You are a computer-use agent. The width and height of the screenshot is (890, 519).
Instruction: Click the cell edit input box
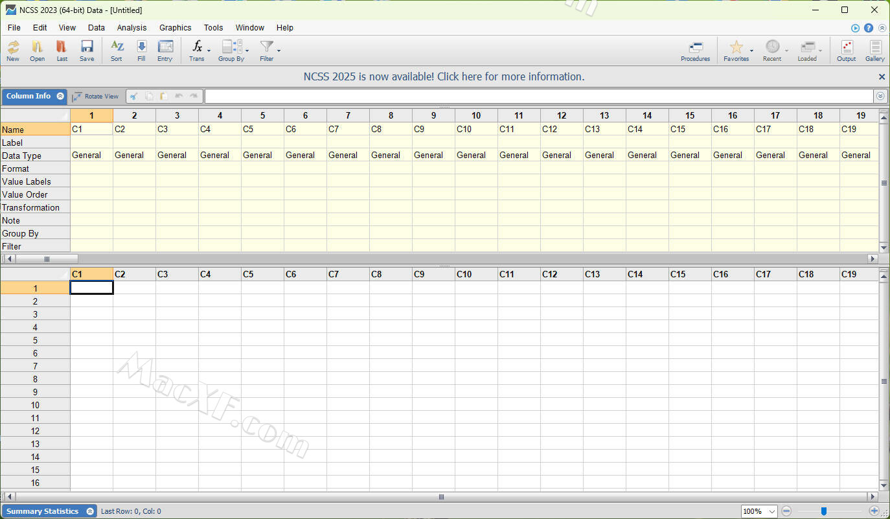pyautogui.click(x=539, y=96)
